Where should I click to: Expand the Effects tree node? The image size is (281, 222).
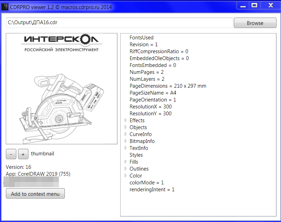126,120
